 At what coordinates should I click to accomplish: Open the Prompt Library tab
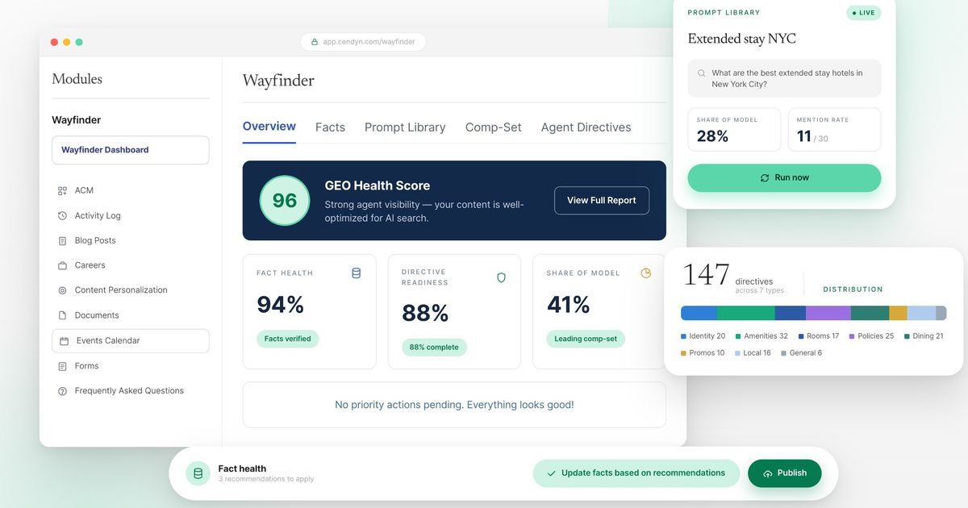[405, 127]
